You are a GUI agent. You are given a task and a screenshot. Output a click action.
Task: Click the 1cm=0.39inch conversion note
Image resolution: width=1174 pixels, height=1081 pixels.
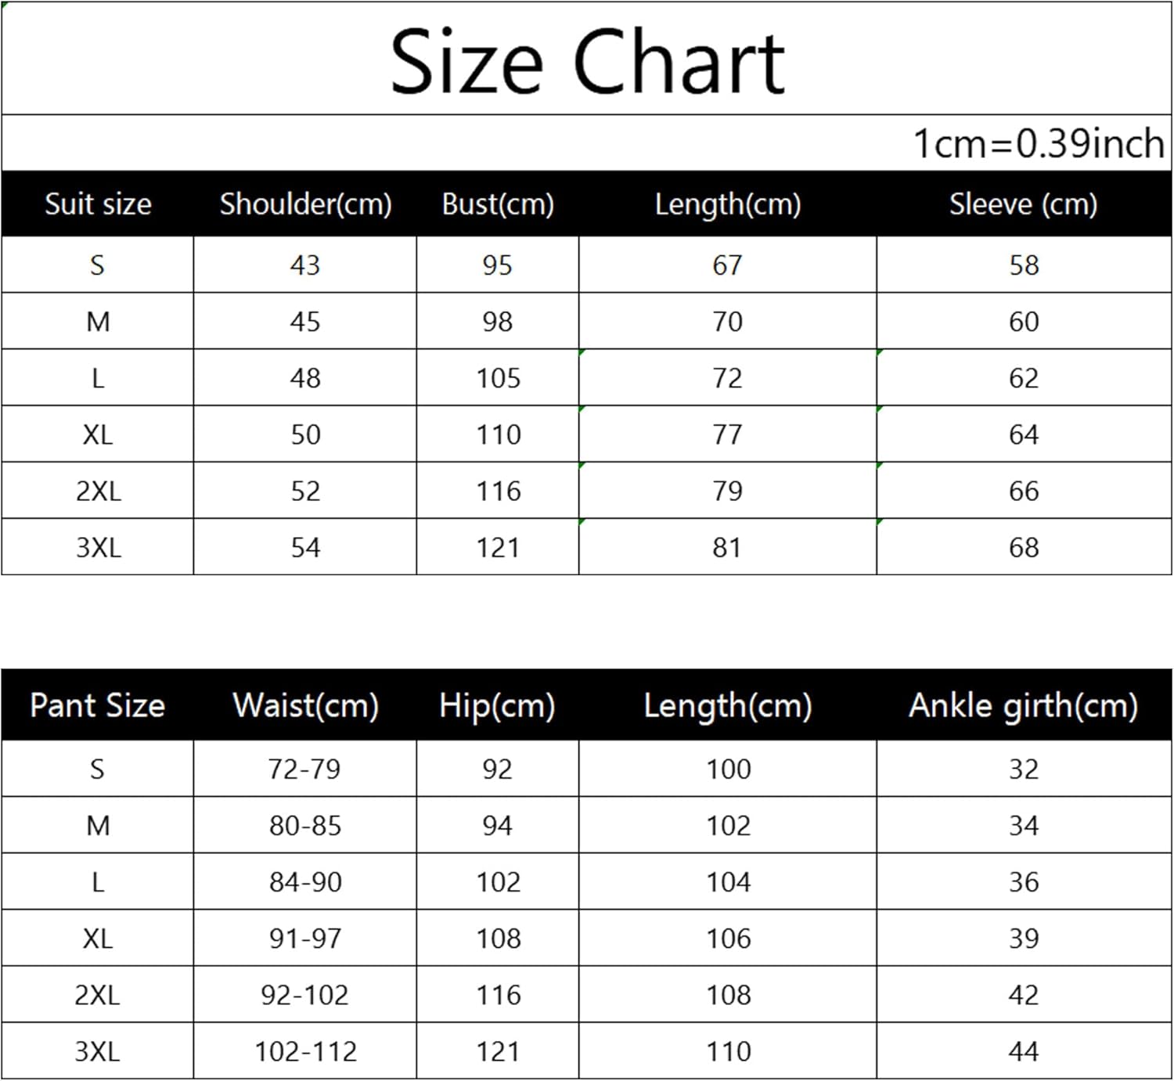[1039, 144]
